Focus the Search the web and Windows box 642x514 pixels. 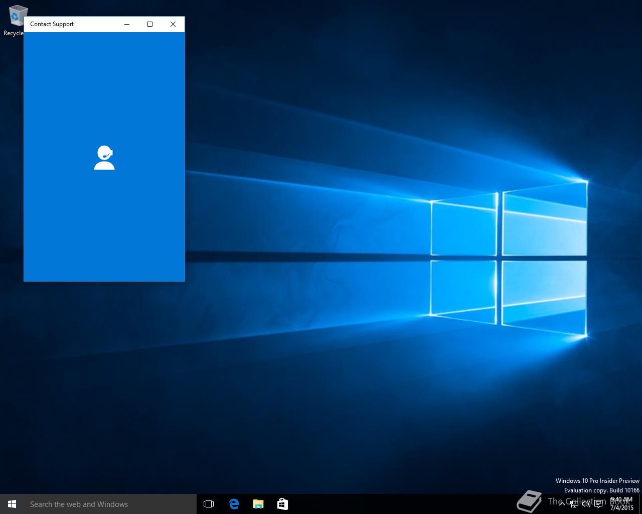110,504
